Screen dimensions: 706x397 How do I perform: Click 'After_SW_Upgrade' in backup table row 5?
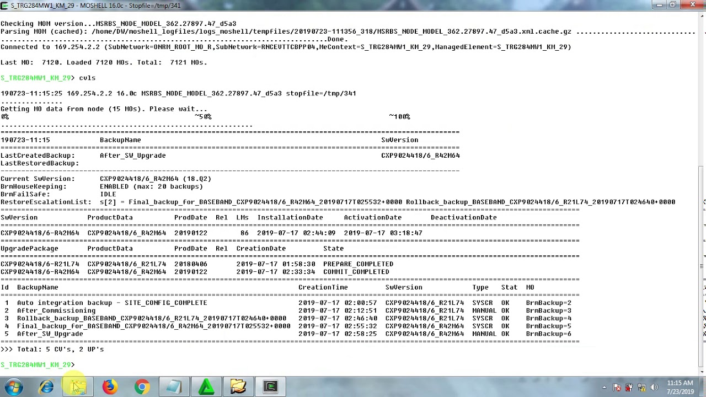50,334
